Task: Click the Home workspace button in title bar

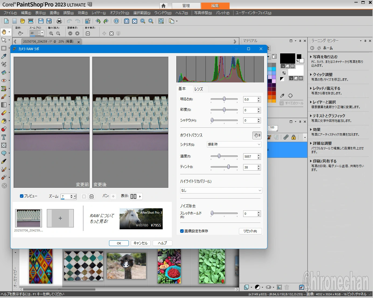Action: tap(163, 6)
